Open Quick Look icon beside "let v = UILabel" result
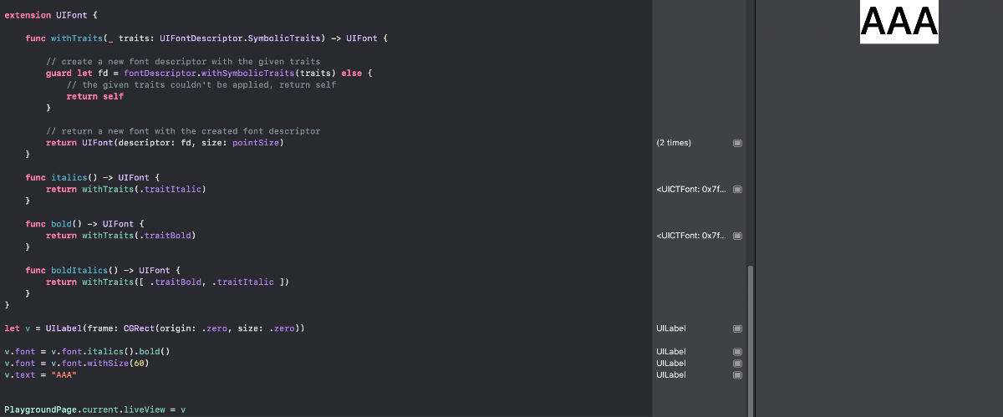The height and width of the screenshot is (417, 1003). tap(737, 329)
